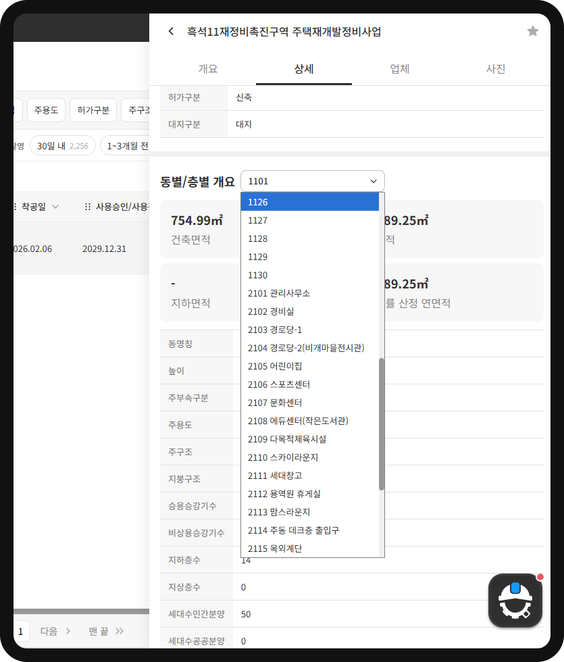Screen dimensions: 564x662
Task: Click the 754.99㎡ 건축면적 value
Action: point(197,220)
